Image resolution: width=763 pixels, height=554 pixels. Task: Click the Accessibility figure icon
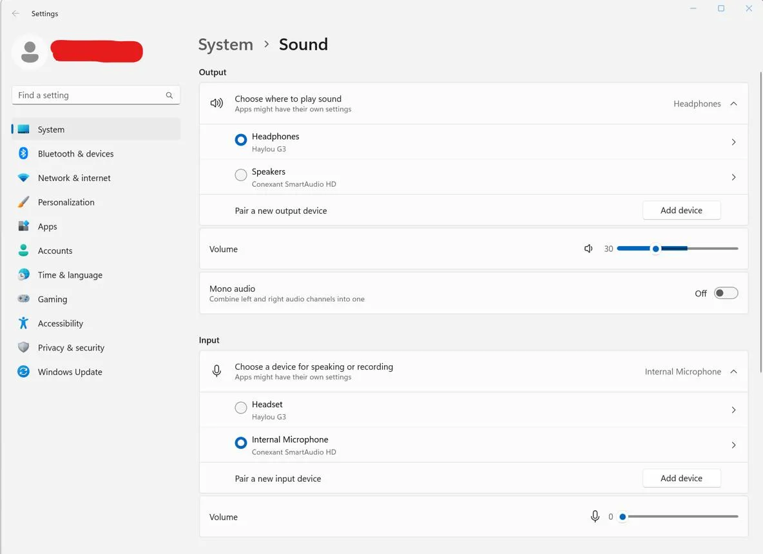23,323
